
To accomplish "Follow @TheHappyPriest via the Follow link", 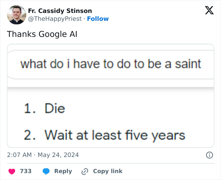I will (98, 19).
